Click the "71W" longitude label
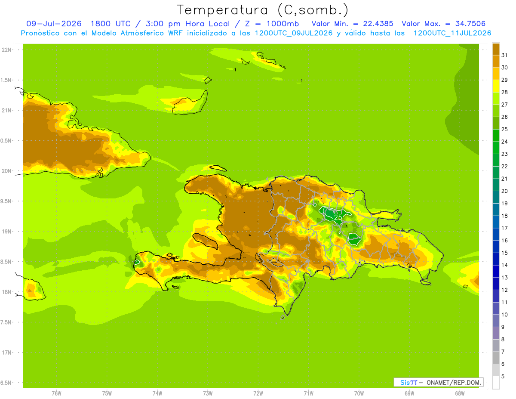Image resolution: width=516 pixels, height=399 pixels. click(x=308, y=393)
